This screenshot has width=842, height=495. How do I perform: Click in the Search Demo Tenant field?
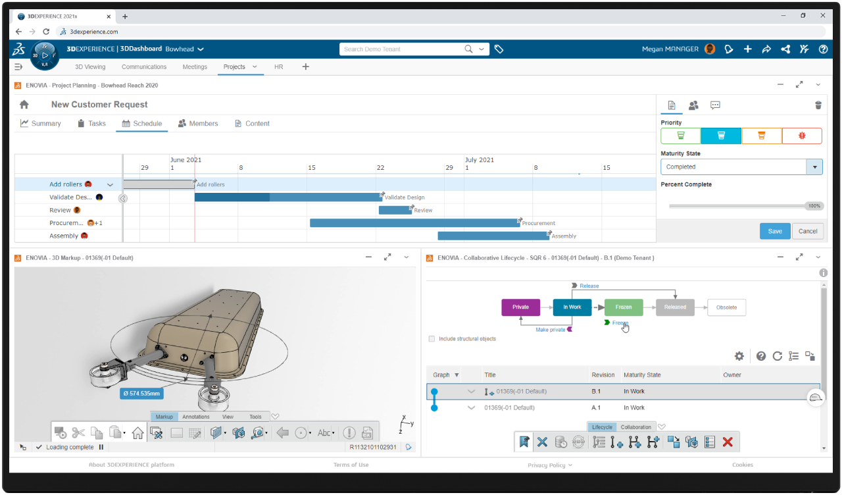[402, 49]
